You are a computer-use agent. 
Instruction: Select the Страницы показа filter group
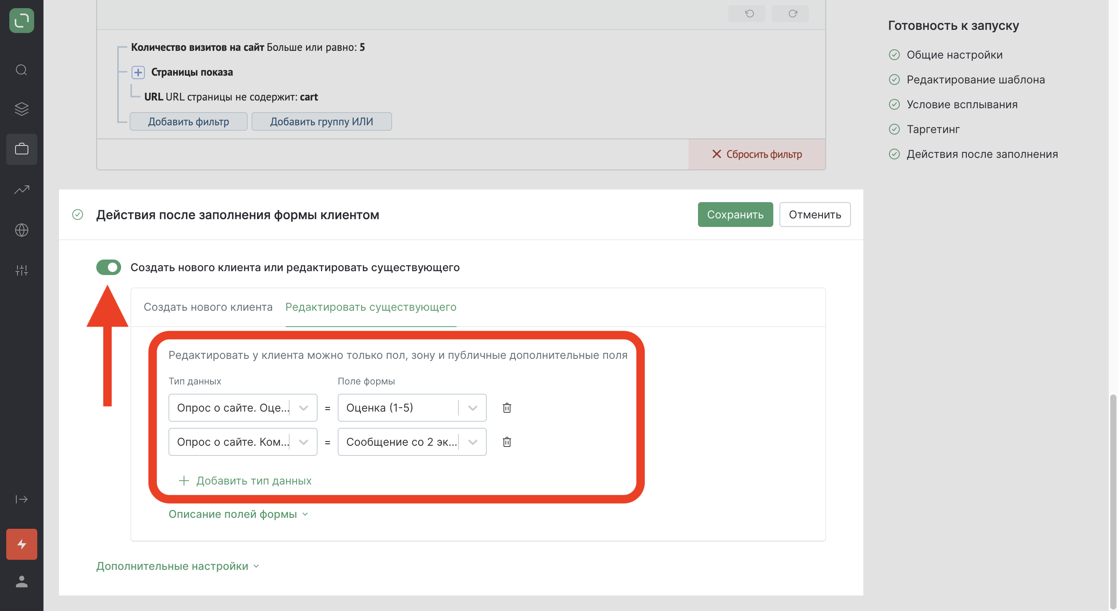[x=192, y=72]
